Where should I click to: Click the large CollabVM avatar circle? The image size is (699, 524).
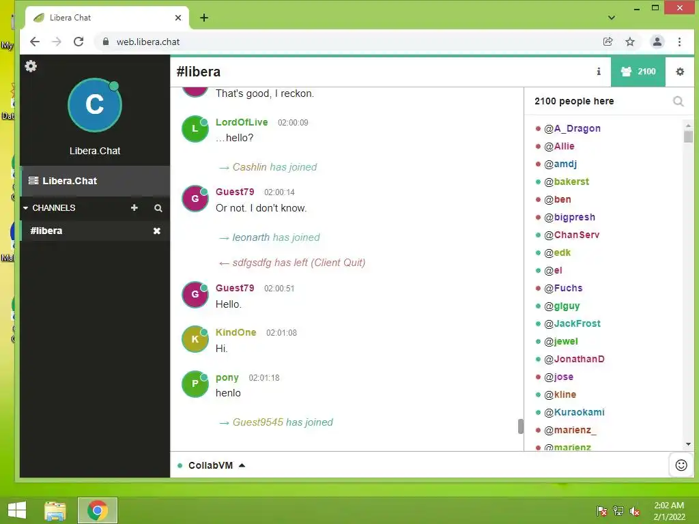94,105
